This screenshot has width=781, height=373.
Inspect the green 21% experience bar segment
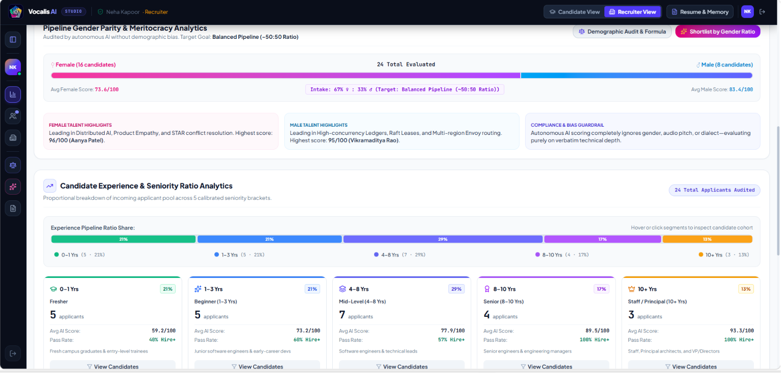[x=124, y=239]
